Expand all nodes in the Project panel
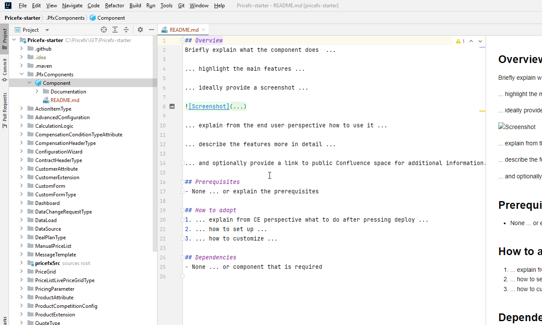Viewport: 542px width, 325px height. point(115,30)
